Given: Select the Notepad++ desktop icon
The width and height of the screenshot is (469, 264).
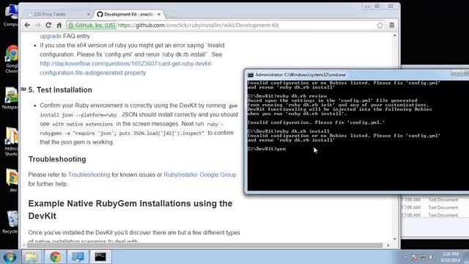Looking at the screenshot, I should point(11,98).
